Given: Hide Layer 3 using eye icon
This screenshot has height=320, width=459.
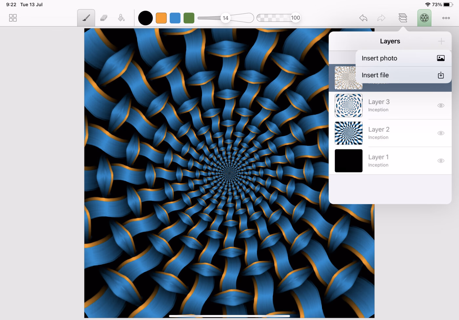Looking at the screenshot, I should coord(441,105).
